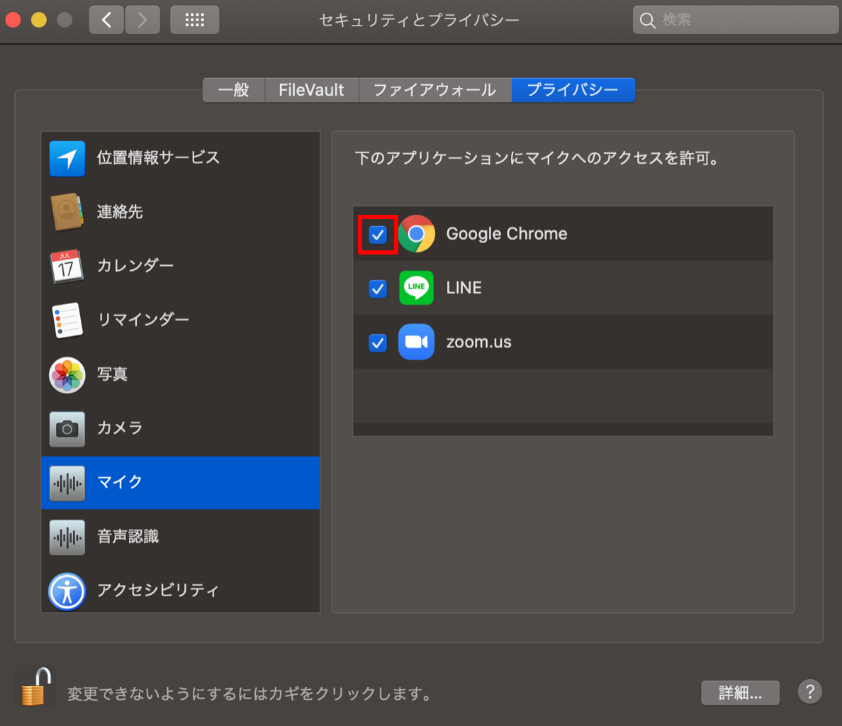Show all preferences with the grid button
This screenshot has height=726, width=842.
click(194, 20)
